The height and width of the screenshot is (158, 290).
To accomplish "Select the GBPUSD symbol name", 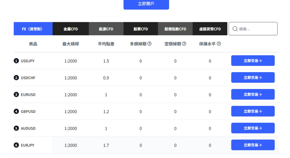I will [28, 111].
